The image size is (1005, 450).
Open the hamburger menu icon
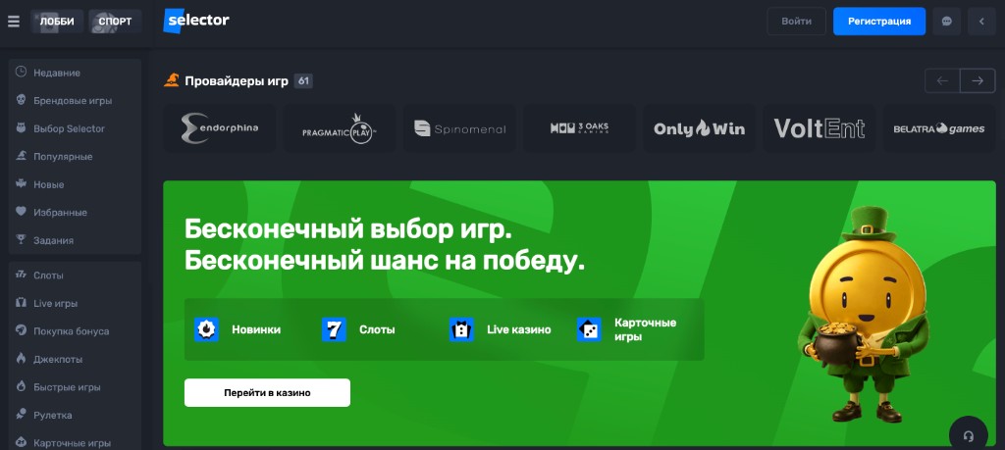[x=14, y=22]
